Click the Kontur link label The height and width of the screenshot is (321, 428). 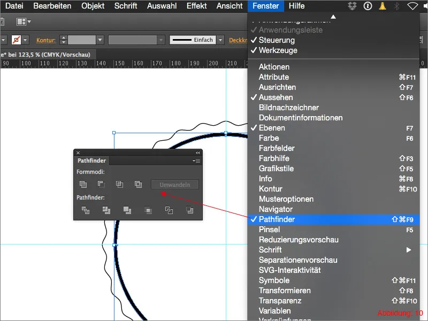(x=46, y=41)
